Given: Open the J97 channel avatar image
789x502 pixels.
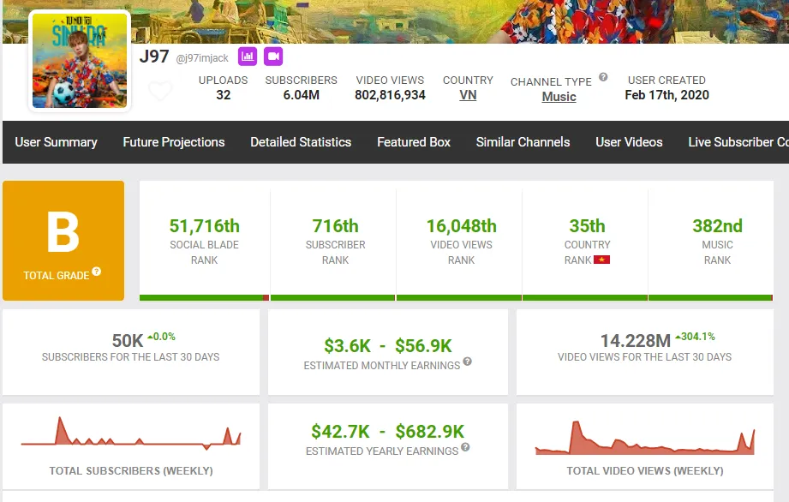Looking at the screenshot, I should tap(80, 62).
